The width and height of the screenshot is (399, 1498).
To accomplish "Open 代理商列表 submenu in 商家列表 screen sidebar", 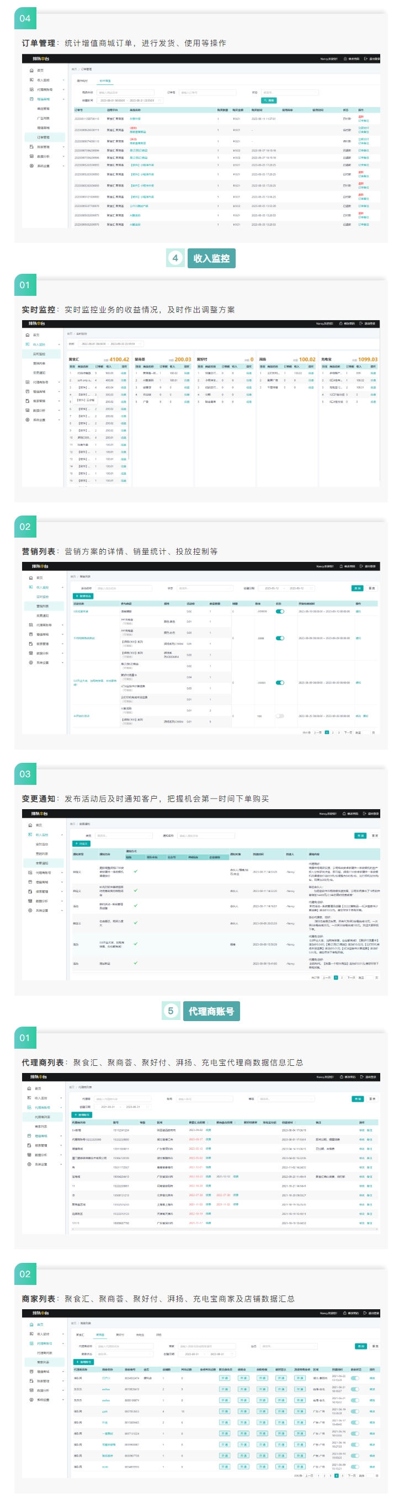I will pos(44,1353).
